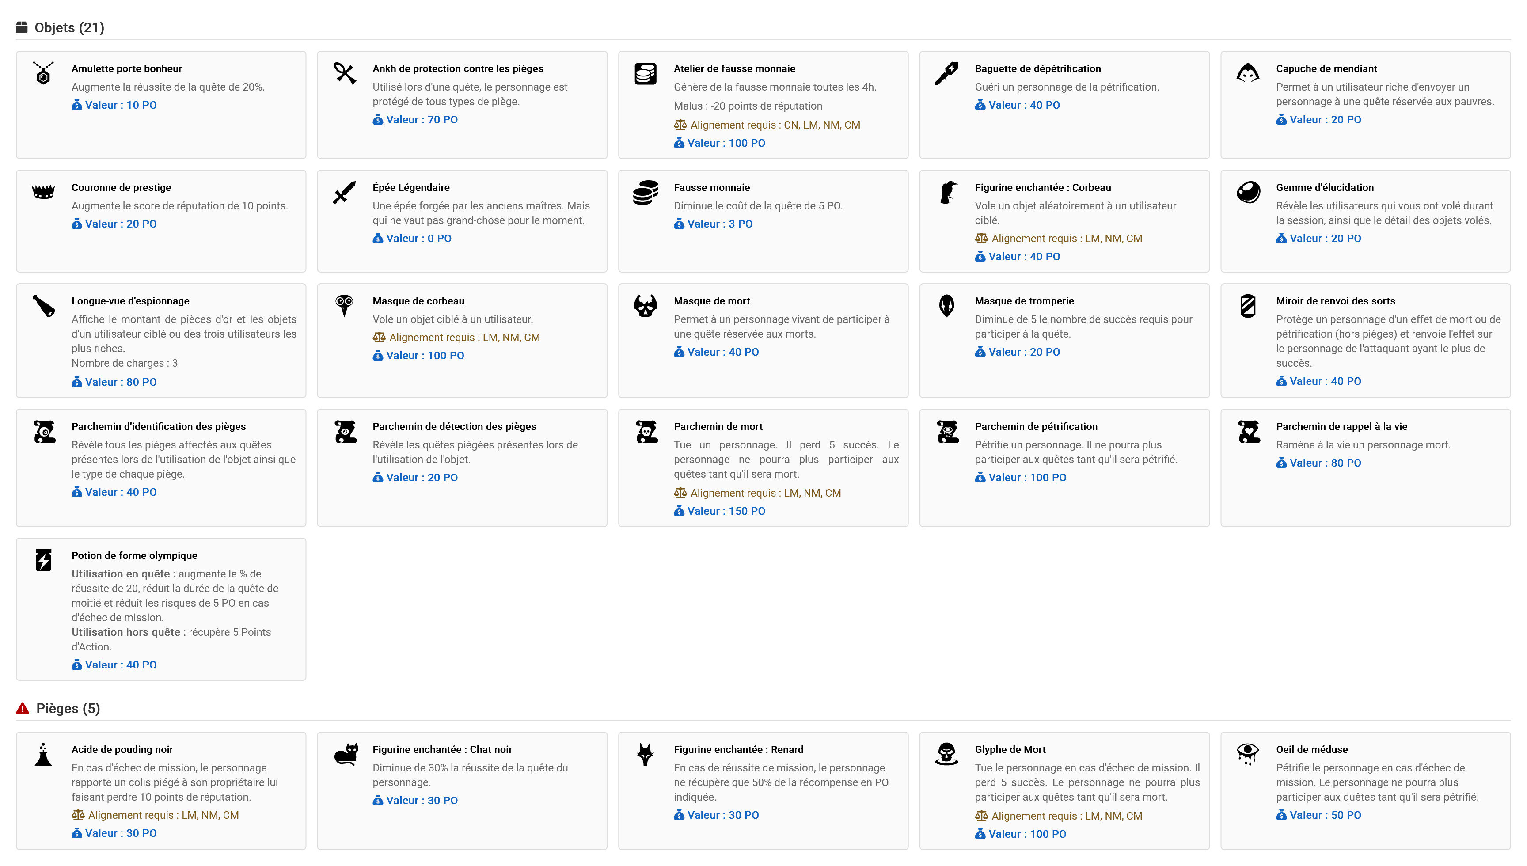Select the 'Acide de pouding noir' title
Viewport: 1527px width, 866px height.
coord(122,749)
